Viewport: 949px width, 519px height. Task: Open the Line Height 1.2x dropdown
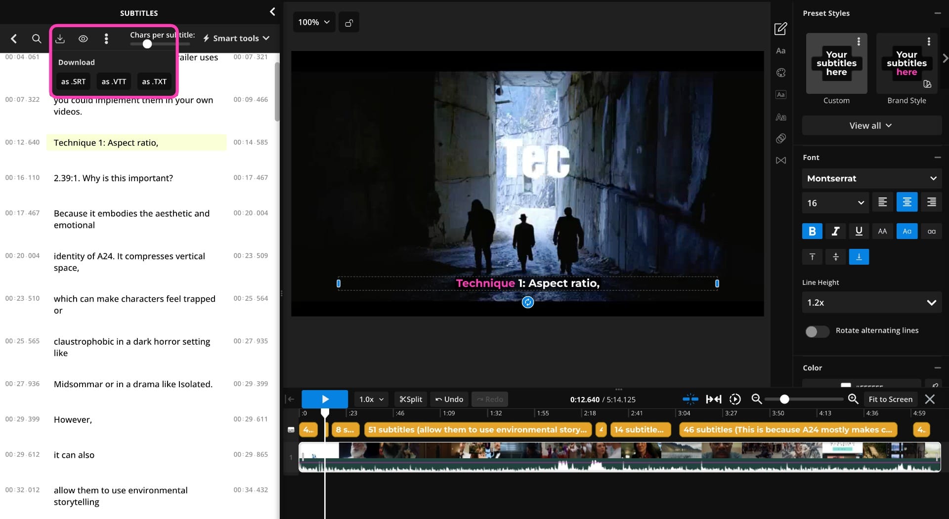872,302
